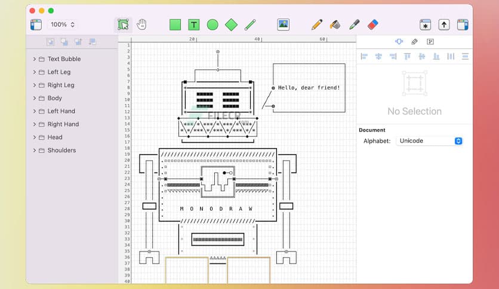Select the Shoulders layer label
Screen dimensions: 499x289
pyautogui.click(x=61, y=150)
